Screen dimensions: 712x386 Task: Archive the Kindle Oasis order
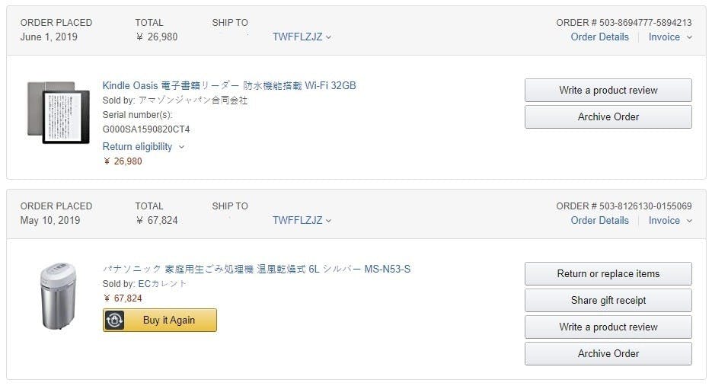[x=608, y=117]
